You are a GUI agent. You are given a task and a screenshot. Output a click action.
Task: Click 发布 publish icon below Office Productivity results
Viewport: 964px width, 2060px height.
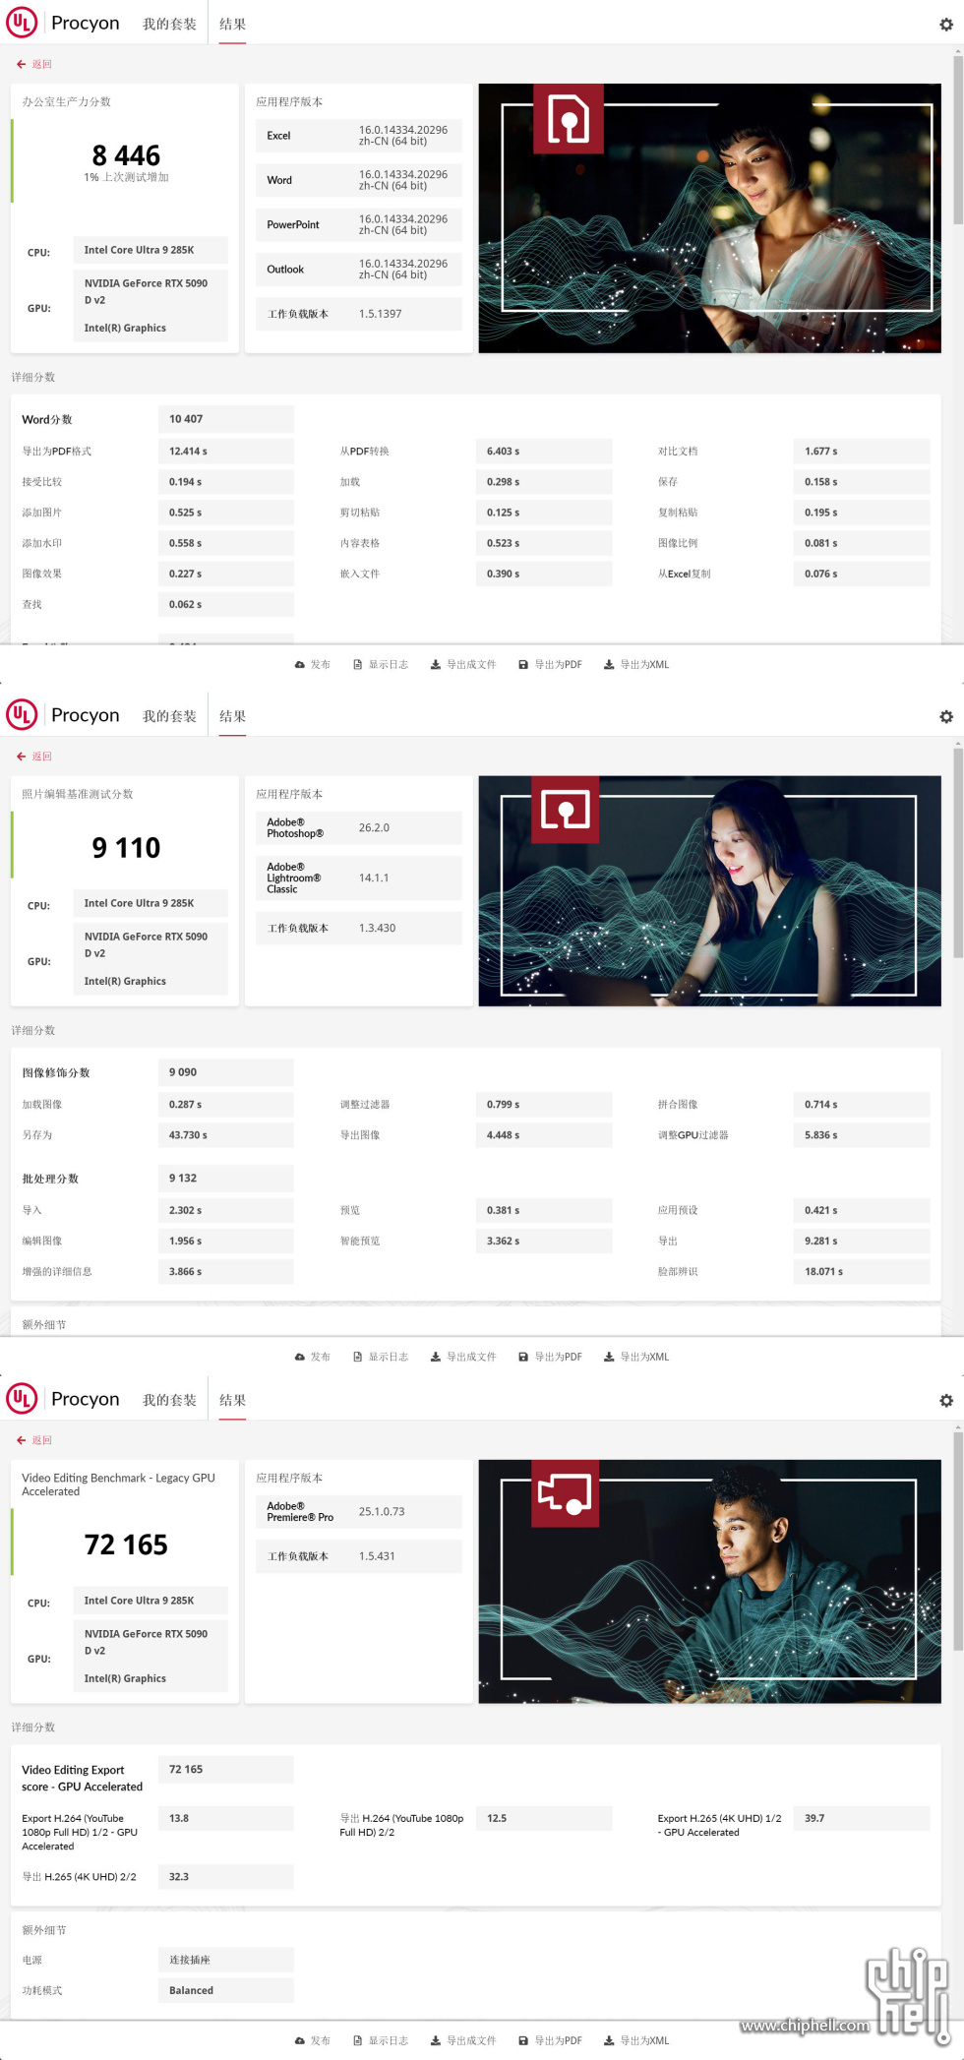[x=312, y=665]
